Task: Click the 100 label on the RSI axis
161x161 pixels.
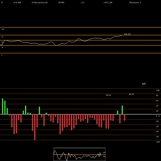Action: coord(3,29)
